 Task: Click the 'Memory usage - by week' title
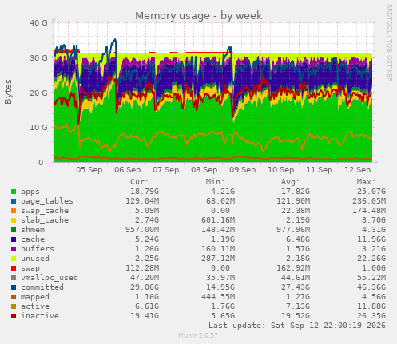pyautogui.click(x=199, y=16)
